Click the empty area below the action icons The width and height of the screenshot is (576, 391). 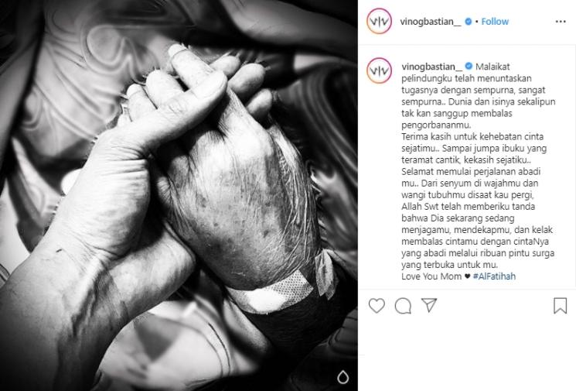[x=466, y=353]
